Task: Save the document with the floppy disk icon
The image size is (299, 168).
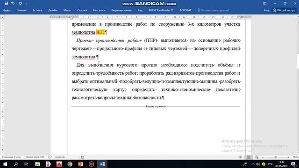Action: click(6, 3)
